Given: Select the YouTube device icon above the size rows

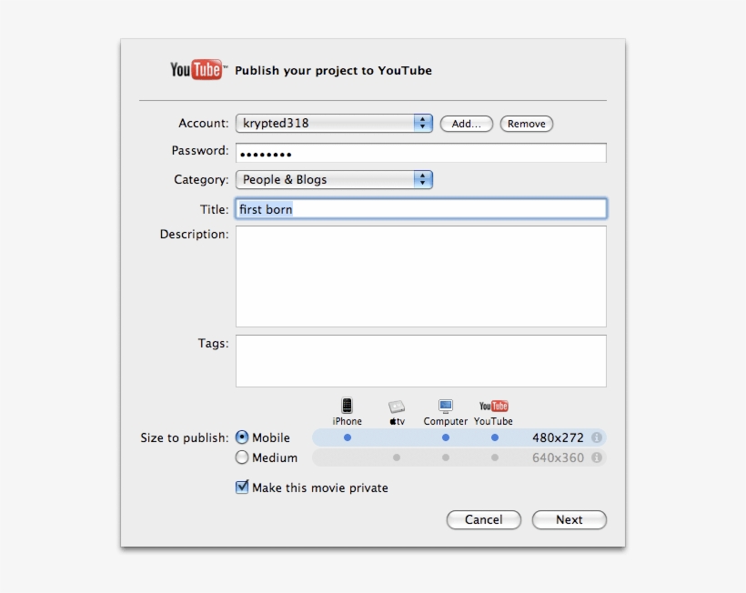Looking at the screenshot, I should point(493,405).
